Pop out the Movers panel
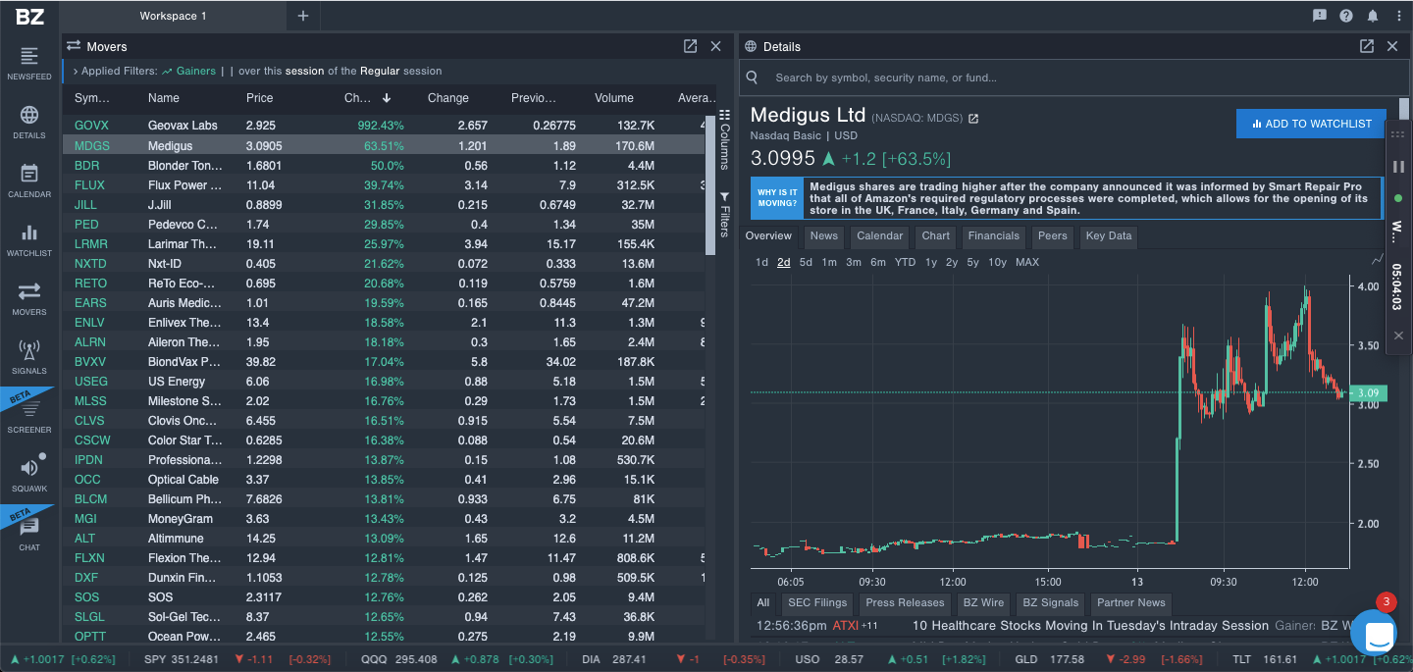1413x672 pixels. 690,46
